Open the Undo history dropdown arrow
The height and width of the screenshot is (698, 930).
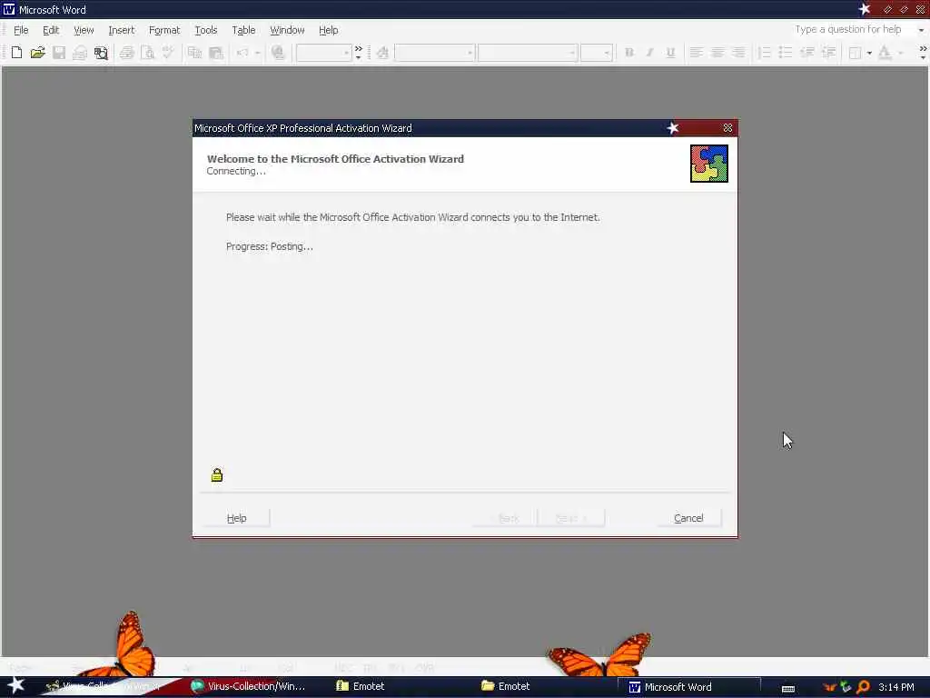pos(257,54)
